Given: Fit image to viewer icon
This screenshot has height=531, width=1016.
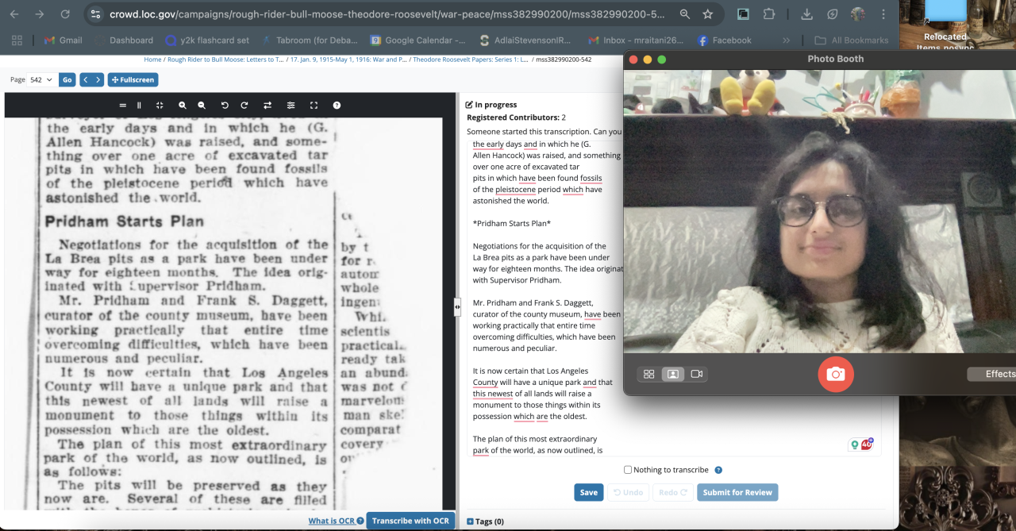Looking at the screenshot, I should pos(160,105).
